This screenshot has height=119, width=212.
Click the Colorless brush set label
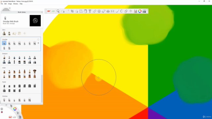point(5,96)
